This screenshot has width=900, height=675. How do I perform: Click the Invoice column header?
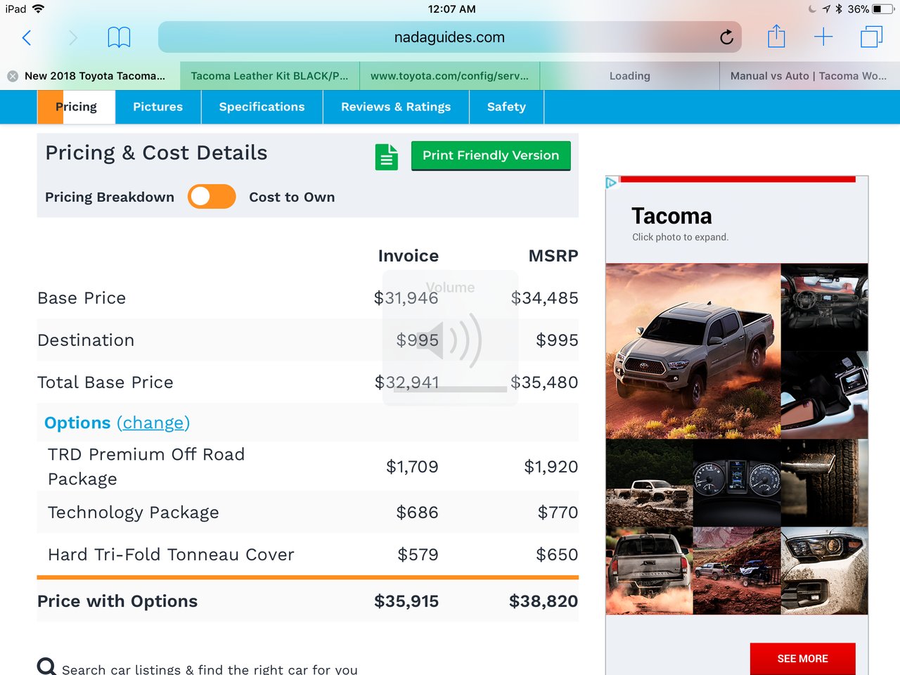click(409, 256)
